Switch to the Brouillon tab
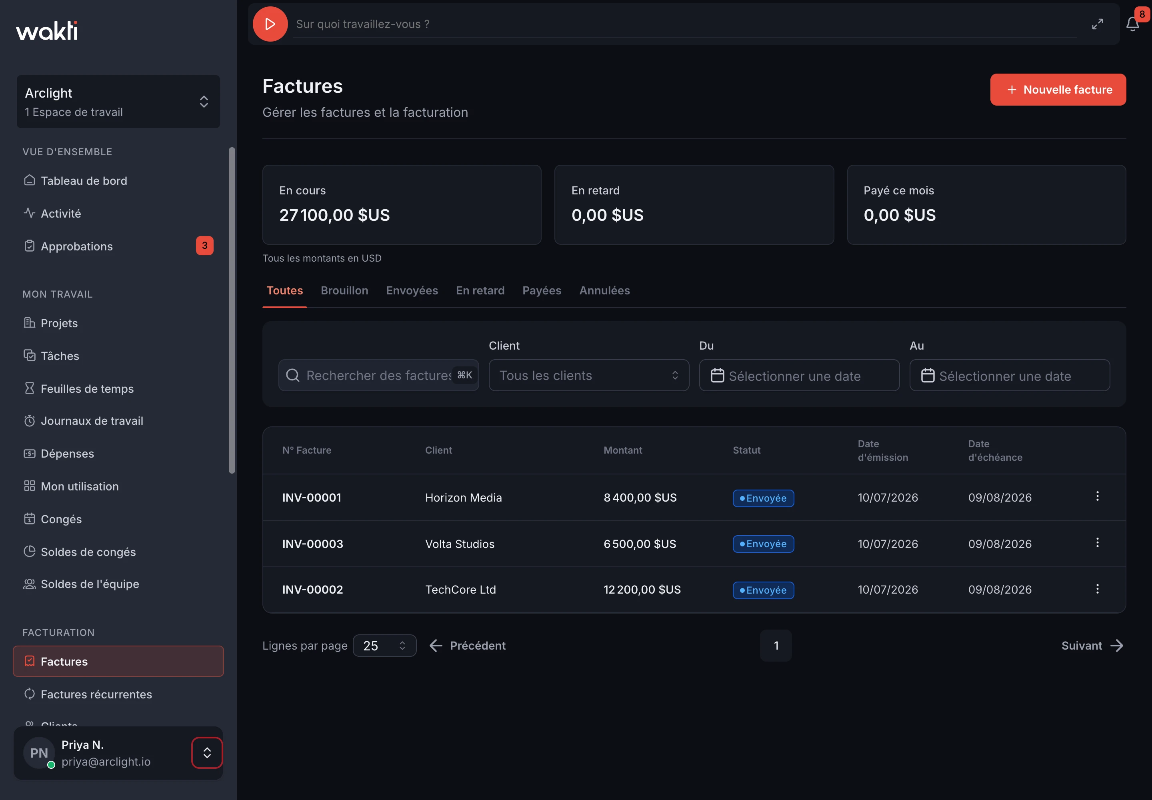Viewport: 1152px width, 800px height. point(344,291)
